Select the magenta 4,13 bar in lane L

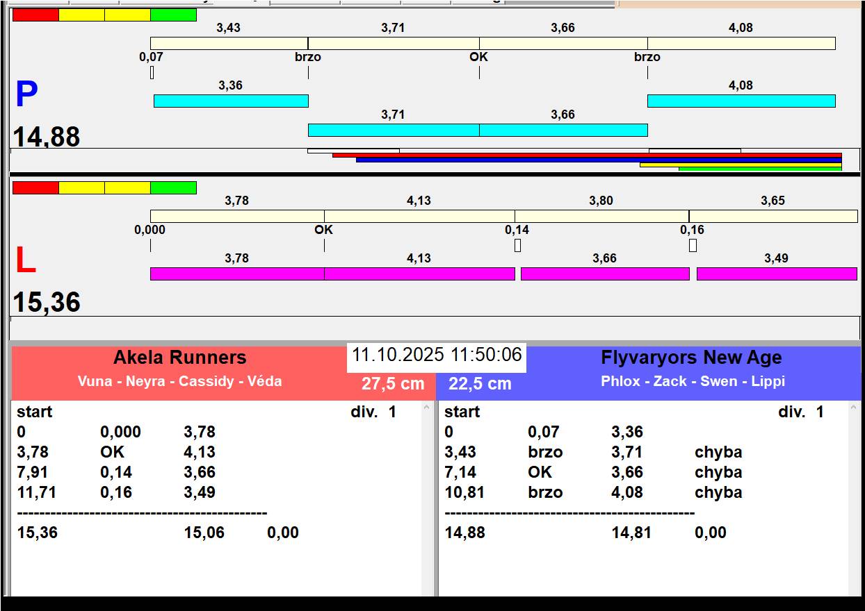pyautogui.click(x=419, y=274)
